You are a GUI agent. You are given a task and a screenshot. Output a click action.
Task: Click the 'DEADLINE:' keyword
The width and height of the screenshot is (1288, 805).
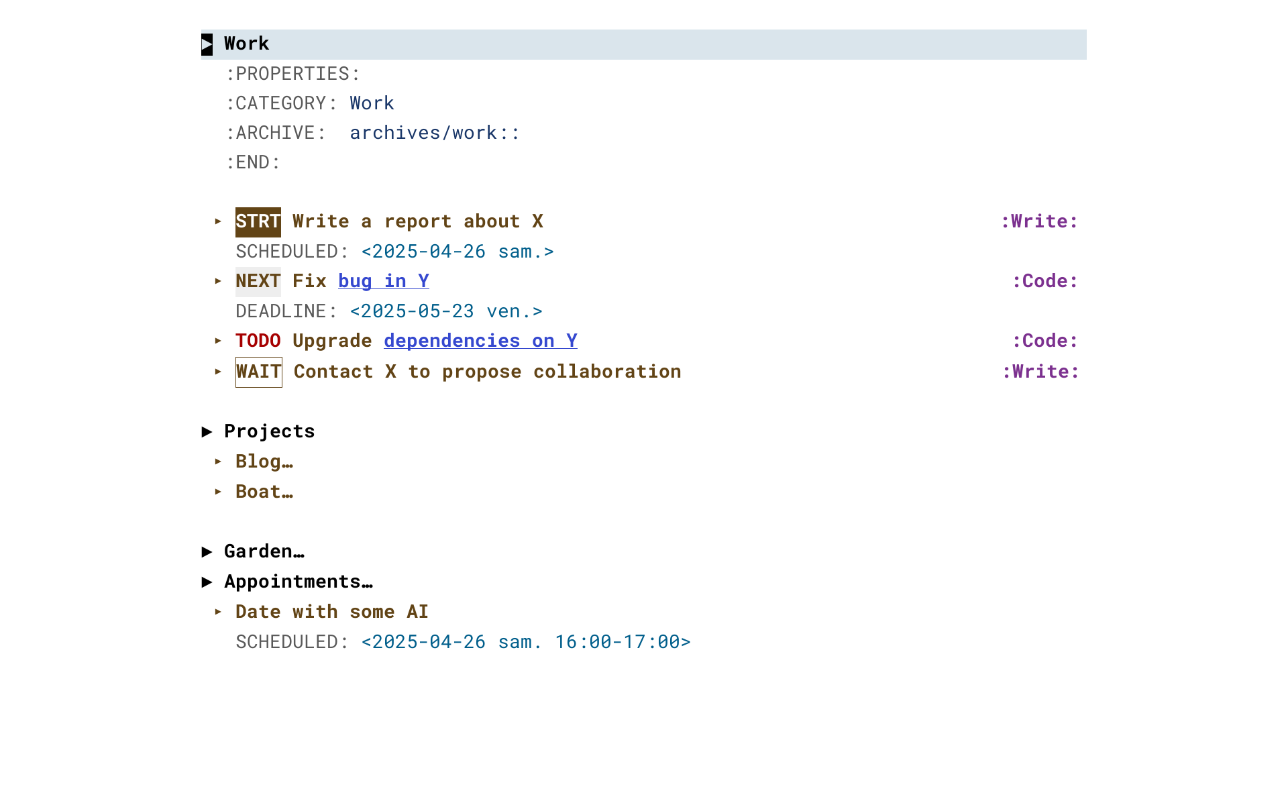click(x=286, y=312)
